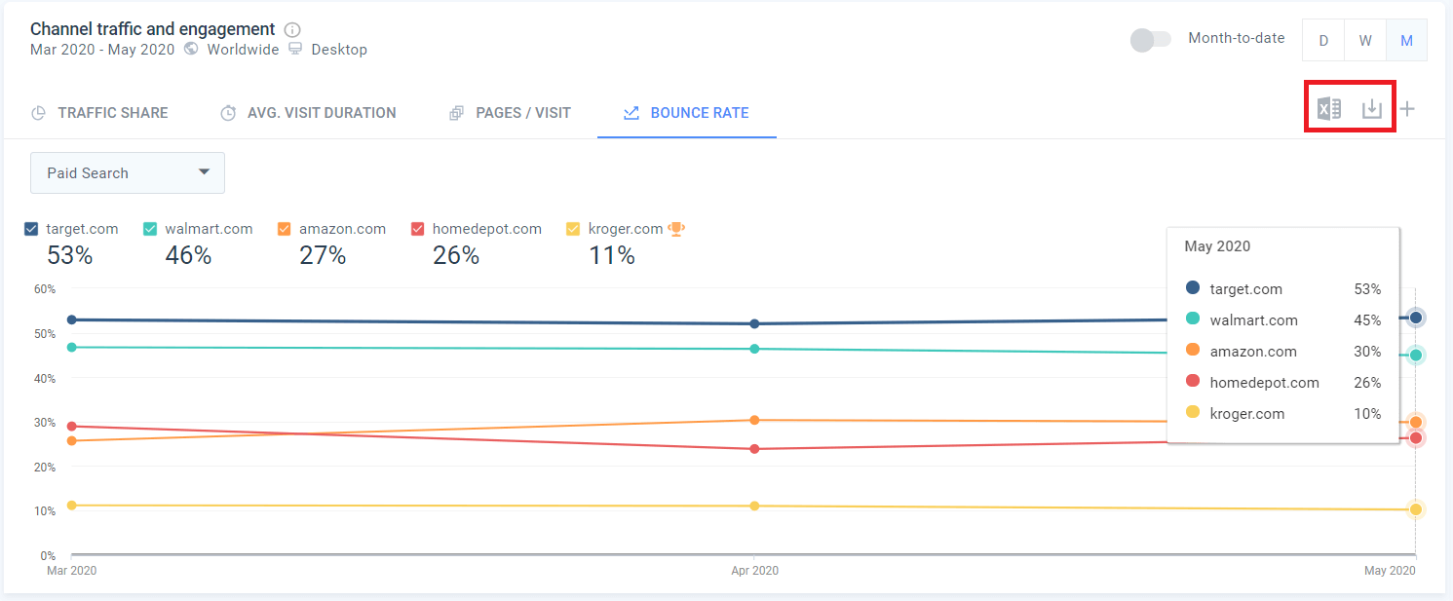The image size is (1453, 601).
Task: Hide amazon.com line via checkbox
Action: (x=285, y=229)
